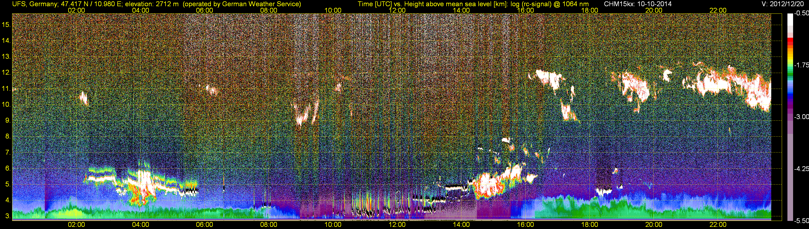Click "22:00" on the top time axis
The width and height of the screenshot is (809, 229).
pyautogui.click(x=718, y=10)
